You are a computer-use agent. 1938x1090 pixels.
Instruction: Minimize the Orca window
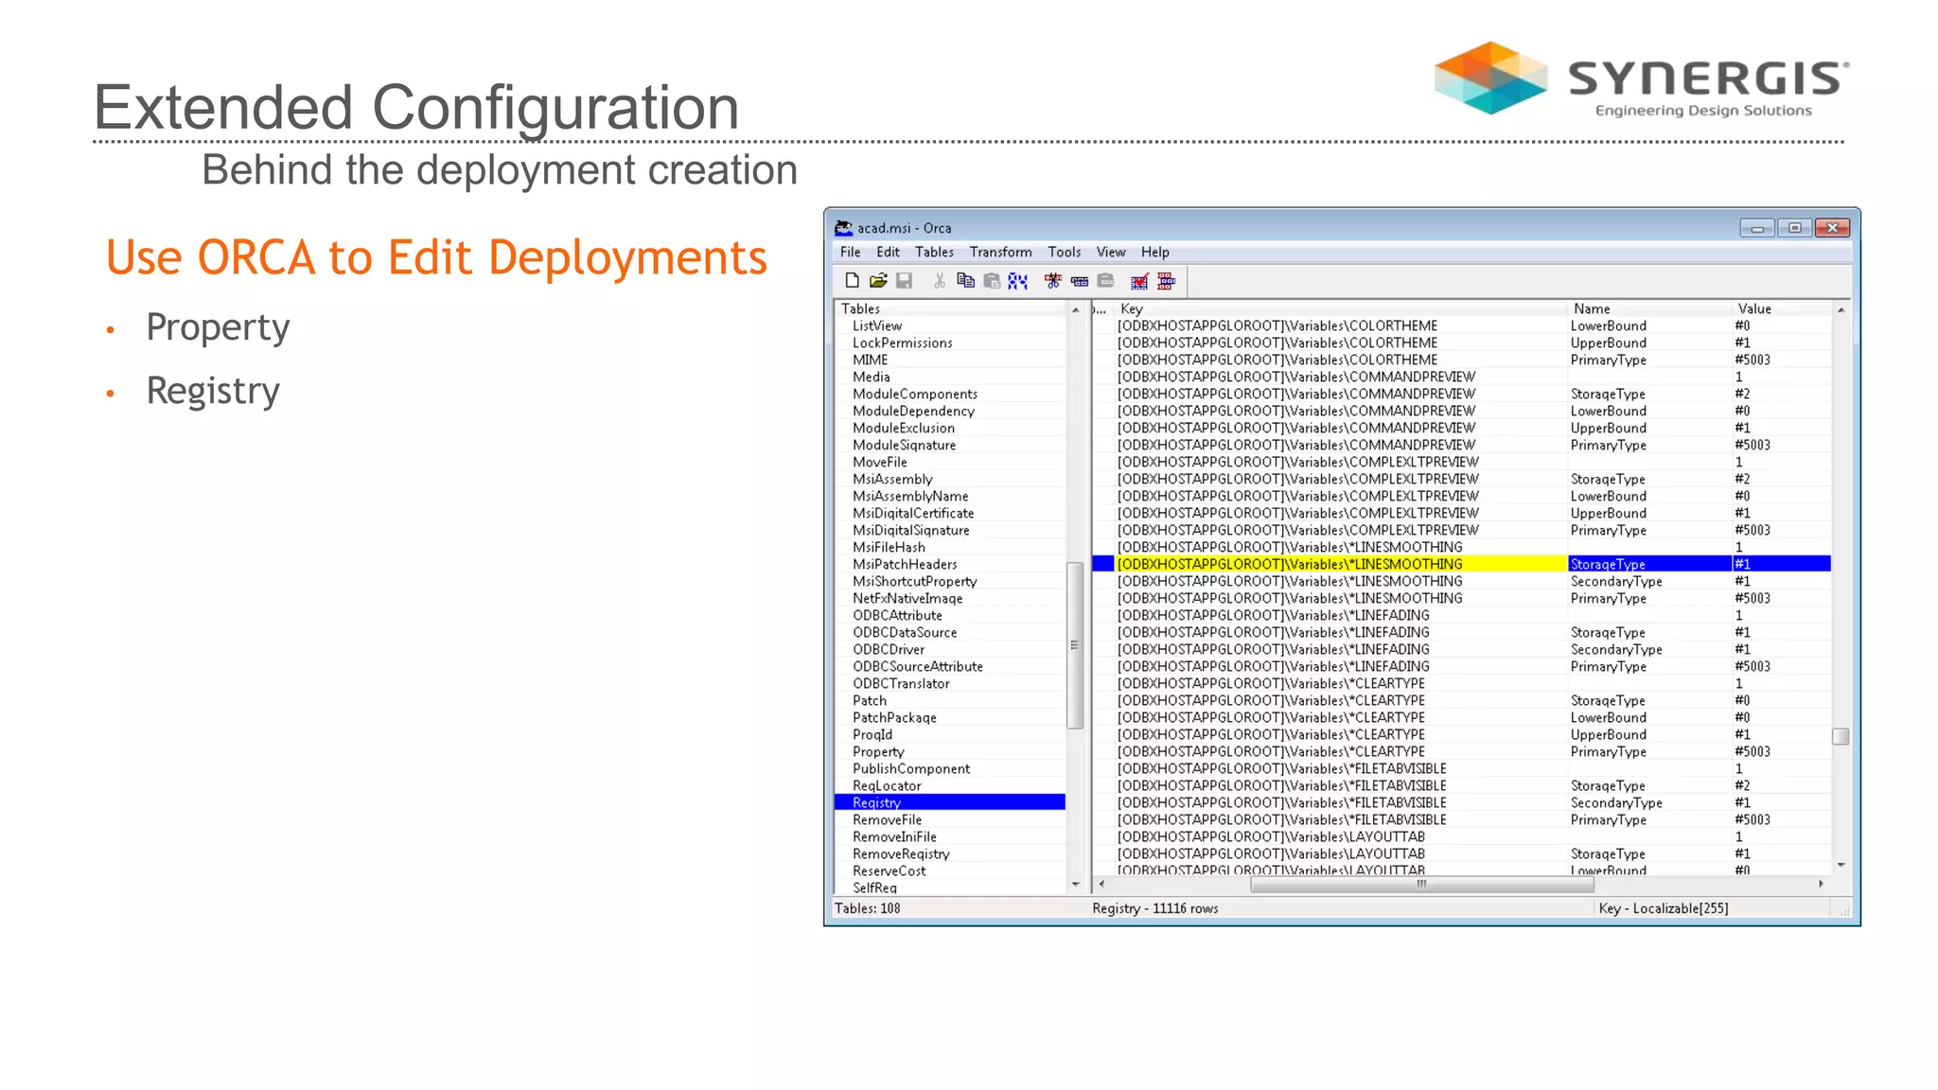[1757, 228]
